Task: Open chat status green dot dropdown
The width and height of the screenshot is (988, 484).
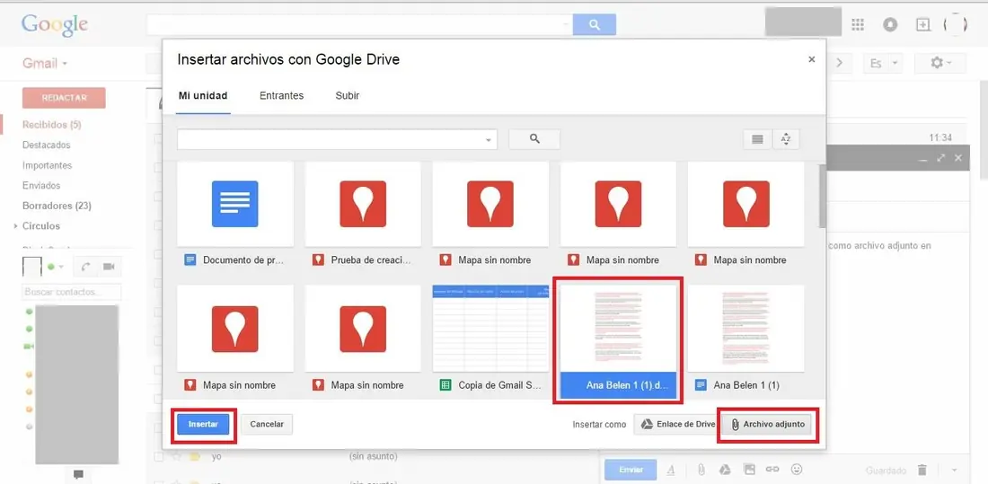Action: pyautogui.click(x=56, y=267)
